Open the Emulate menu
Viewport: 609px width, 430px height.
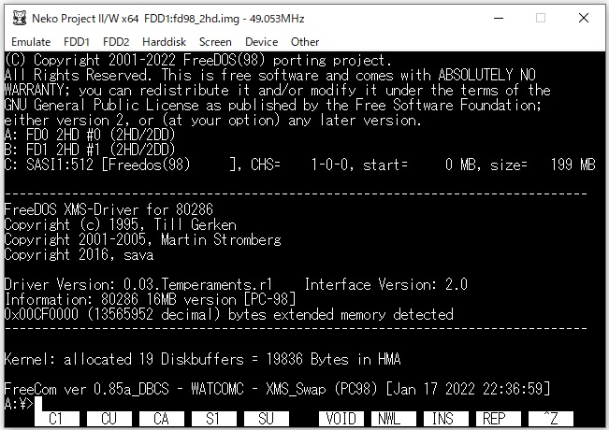(x=31, y=42)
